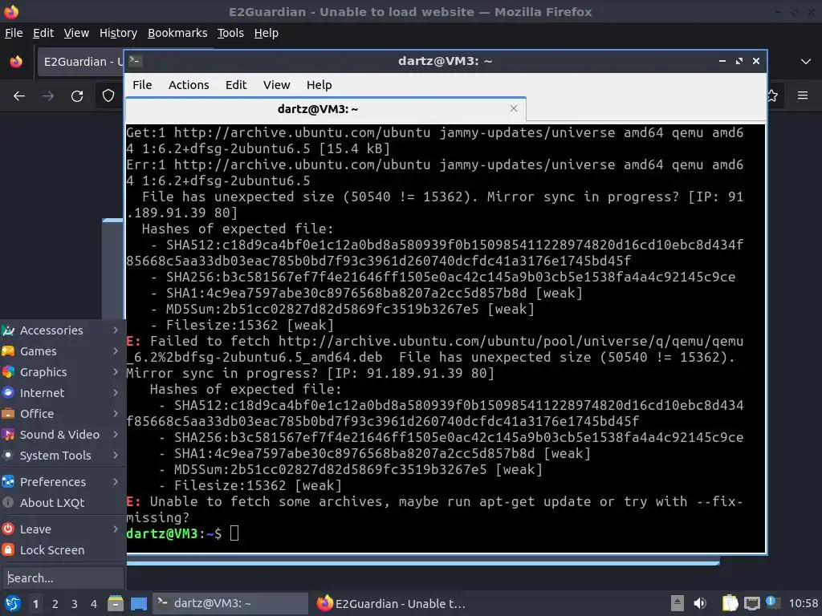Activate the E2Guardian Firefox taskbar entry
The height and width of the screenshot is (616, 822).
click(x=391, y=603)
